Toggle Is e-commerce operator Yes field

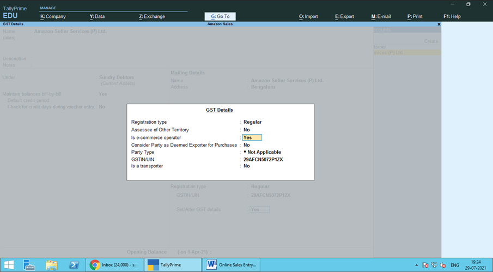tap(252, 137)
